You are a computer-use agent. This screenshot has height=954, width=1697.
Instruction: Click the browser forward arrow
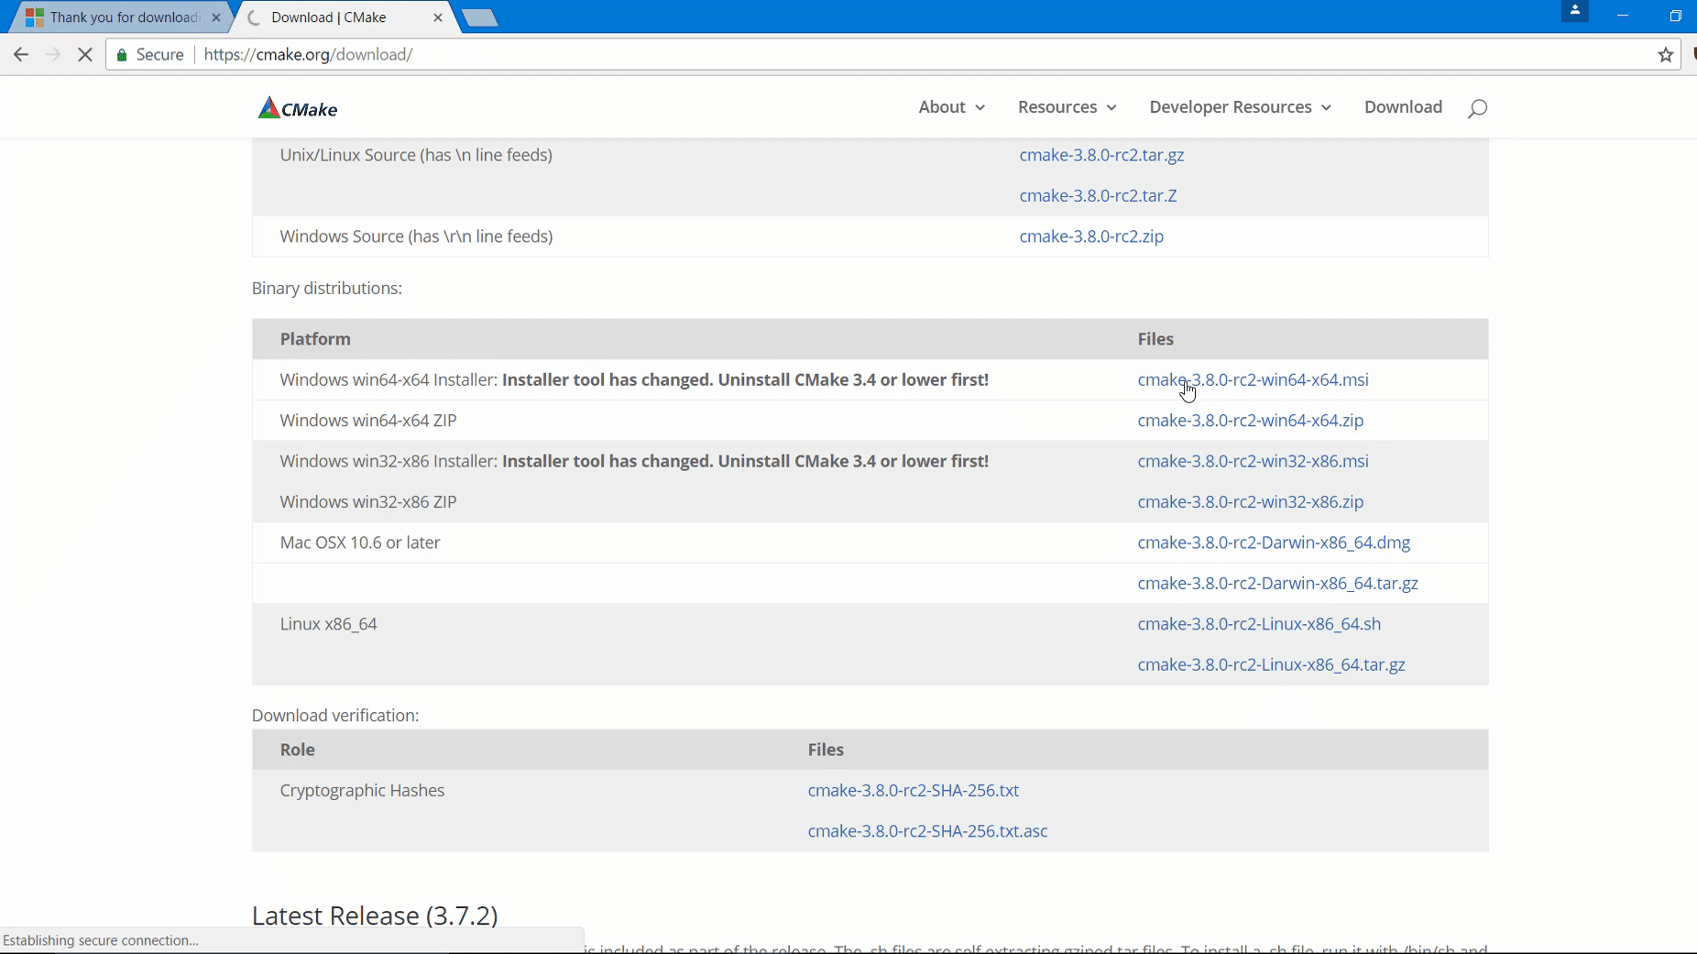click(53, 55)
